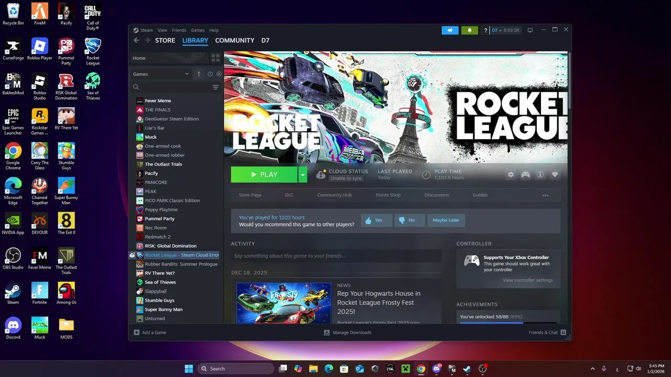The height and width of the screenshot is (377, 671).
Task: Dismiss the review prompt with Maybe Later
Action: point(446,220)
